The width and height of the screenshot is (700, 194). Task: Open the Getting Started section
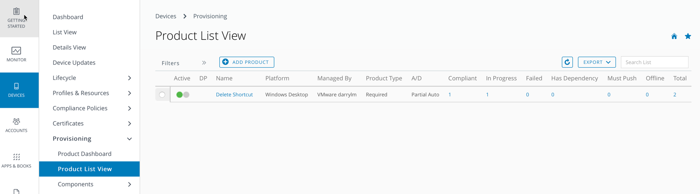pyautogui.click(x=17, y=18)
